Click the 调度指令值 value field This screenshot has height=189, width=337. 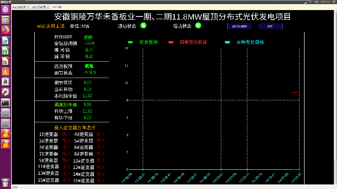click(x=87, y=105)
